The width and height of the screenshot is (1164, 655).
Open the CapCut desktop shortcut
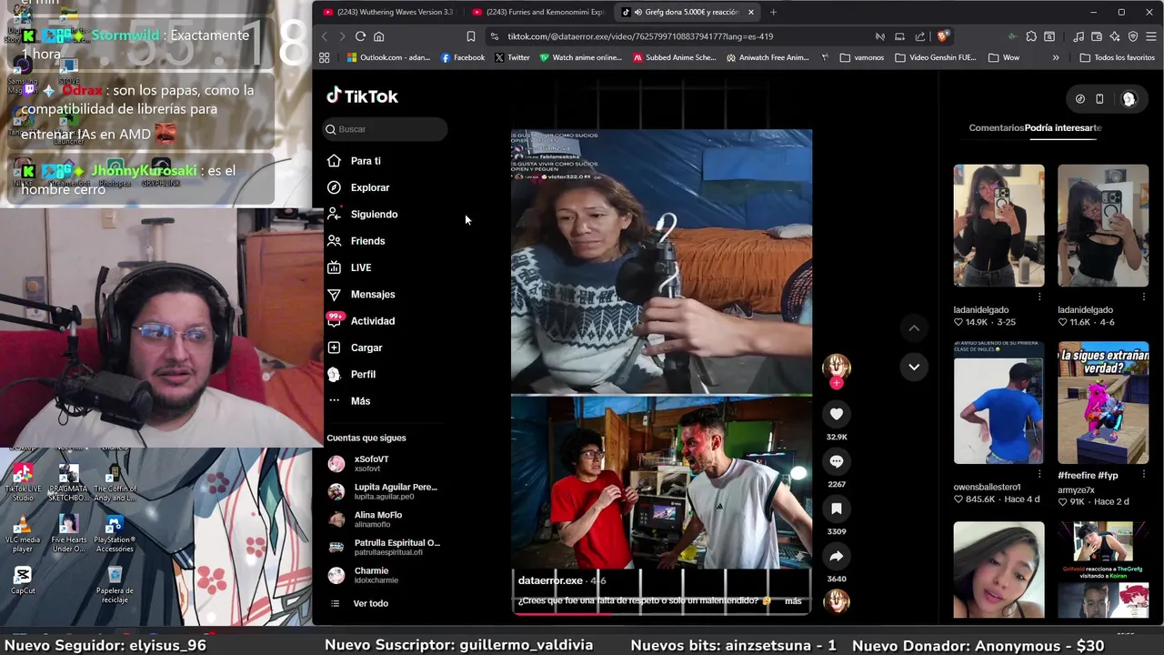[x=23, y=579]
